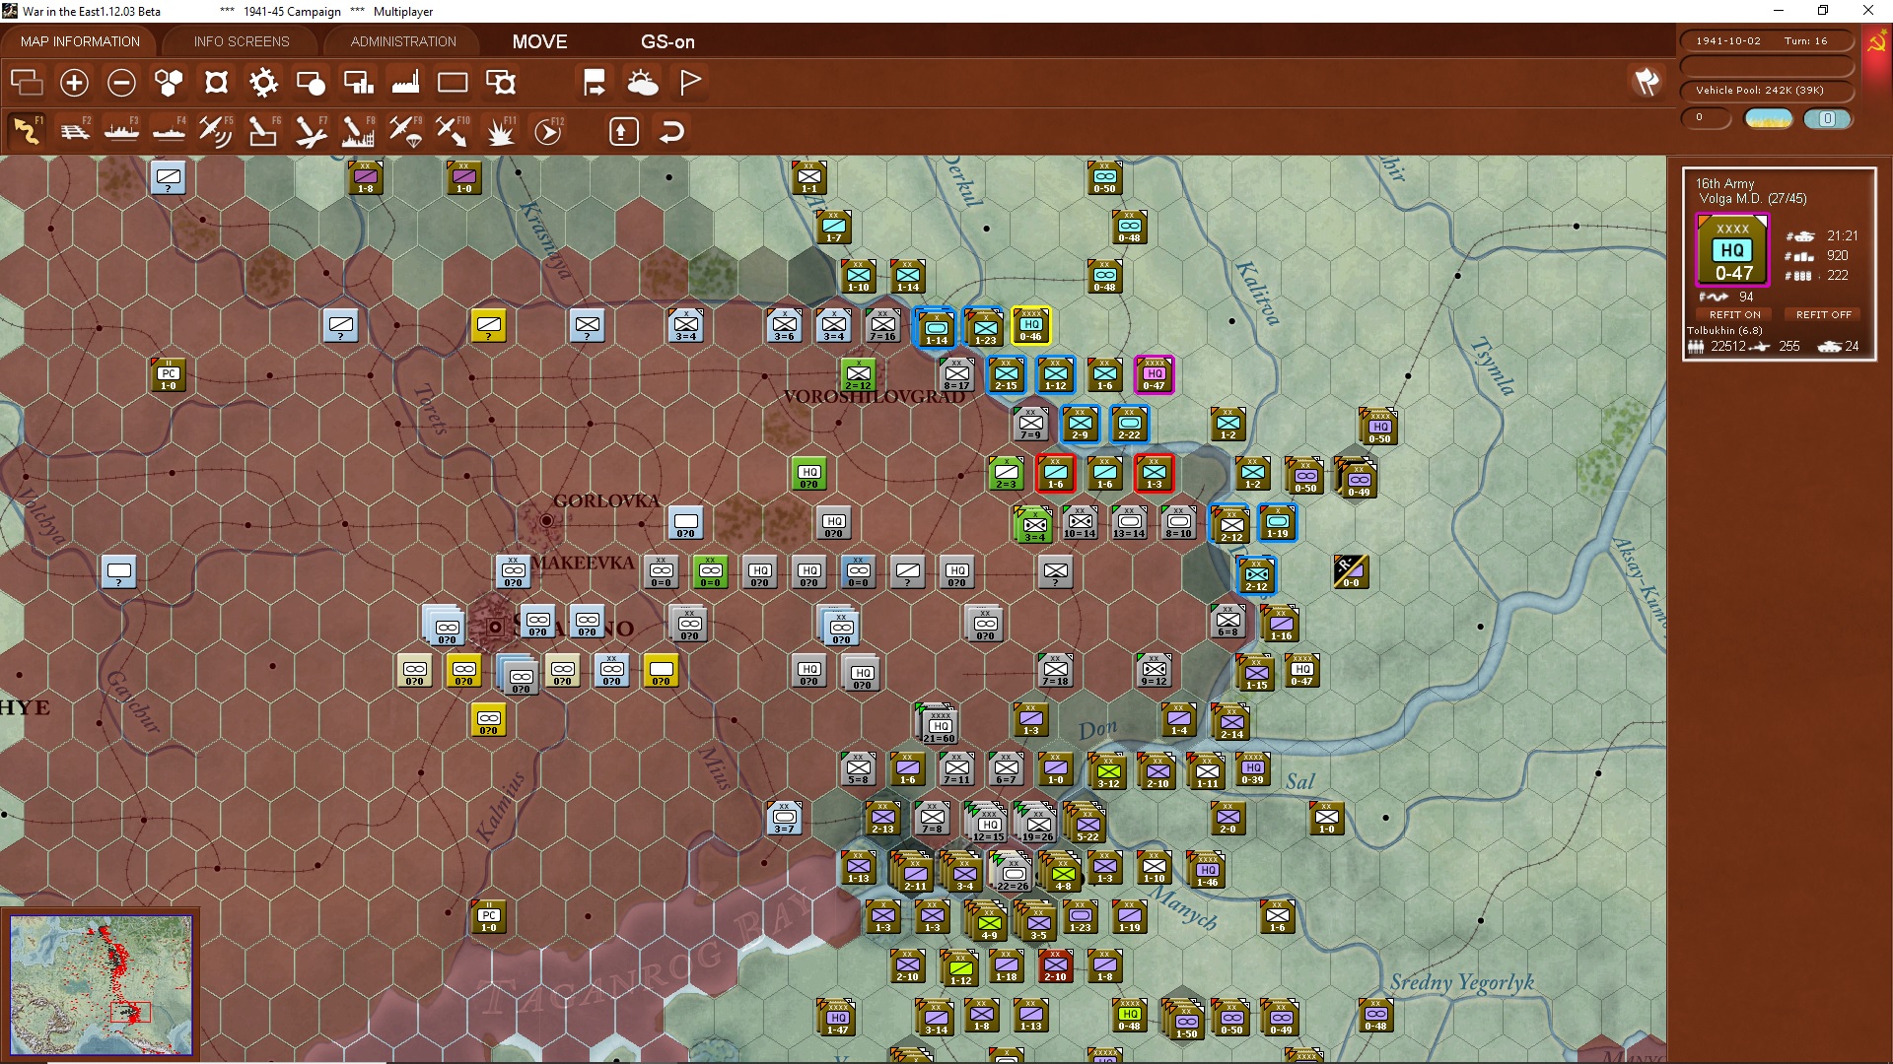Click the pennant flag icon
The width and height of the screenshot is (1893, 1064).
tap(690, 83)
